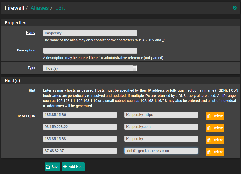Click trash icon for 37.48.82.67 row
241x174 pixels.
[209, 152]
